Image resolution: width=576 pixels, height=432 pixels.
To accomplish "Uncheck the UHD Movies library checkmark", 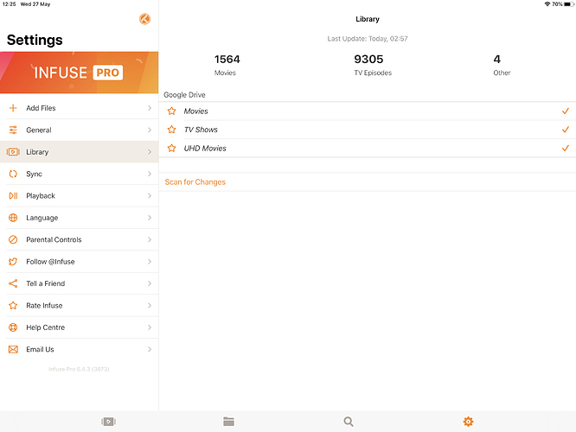I will click(566, 149).
